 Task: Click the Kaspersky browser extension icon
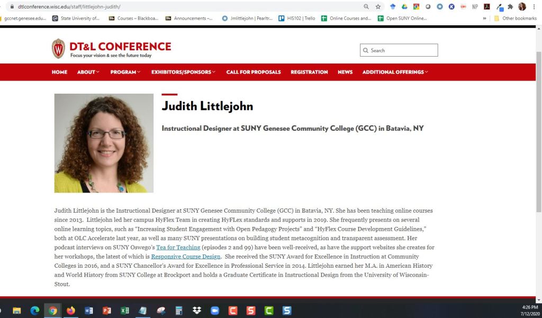point(451,7)
